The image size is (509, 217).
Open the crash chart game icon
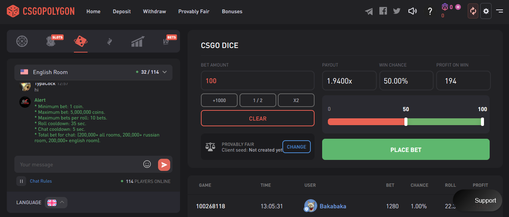[x=138, y=41]
